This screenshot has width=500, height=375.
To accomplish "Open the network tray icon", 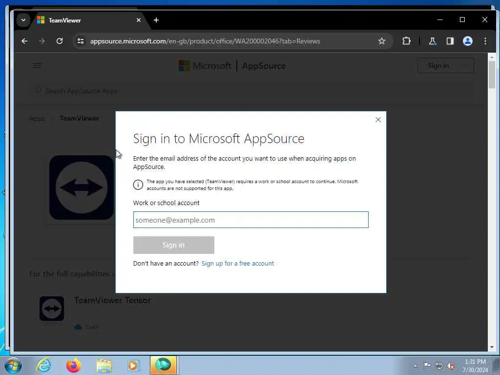I will point(439,366).
